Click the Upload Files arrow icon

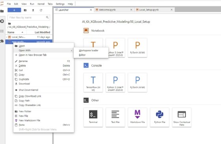click(33, 10)
